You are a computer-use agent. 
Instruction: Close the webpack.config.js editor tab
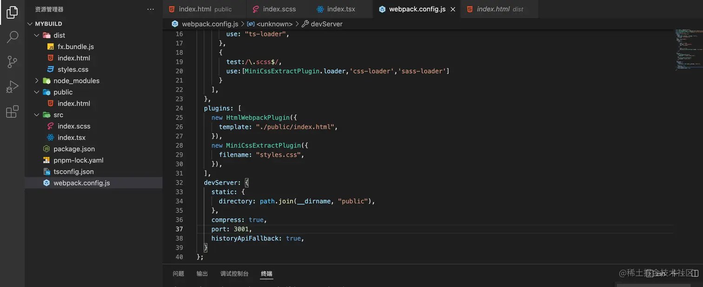453,9
